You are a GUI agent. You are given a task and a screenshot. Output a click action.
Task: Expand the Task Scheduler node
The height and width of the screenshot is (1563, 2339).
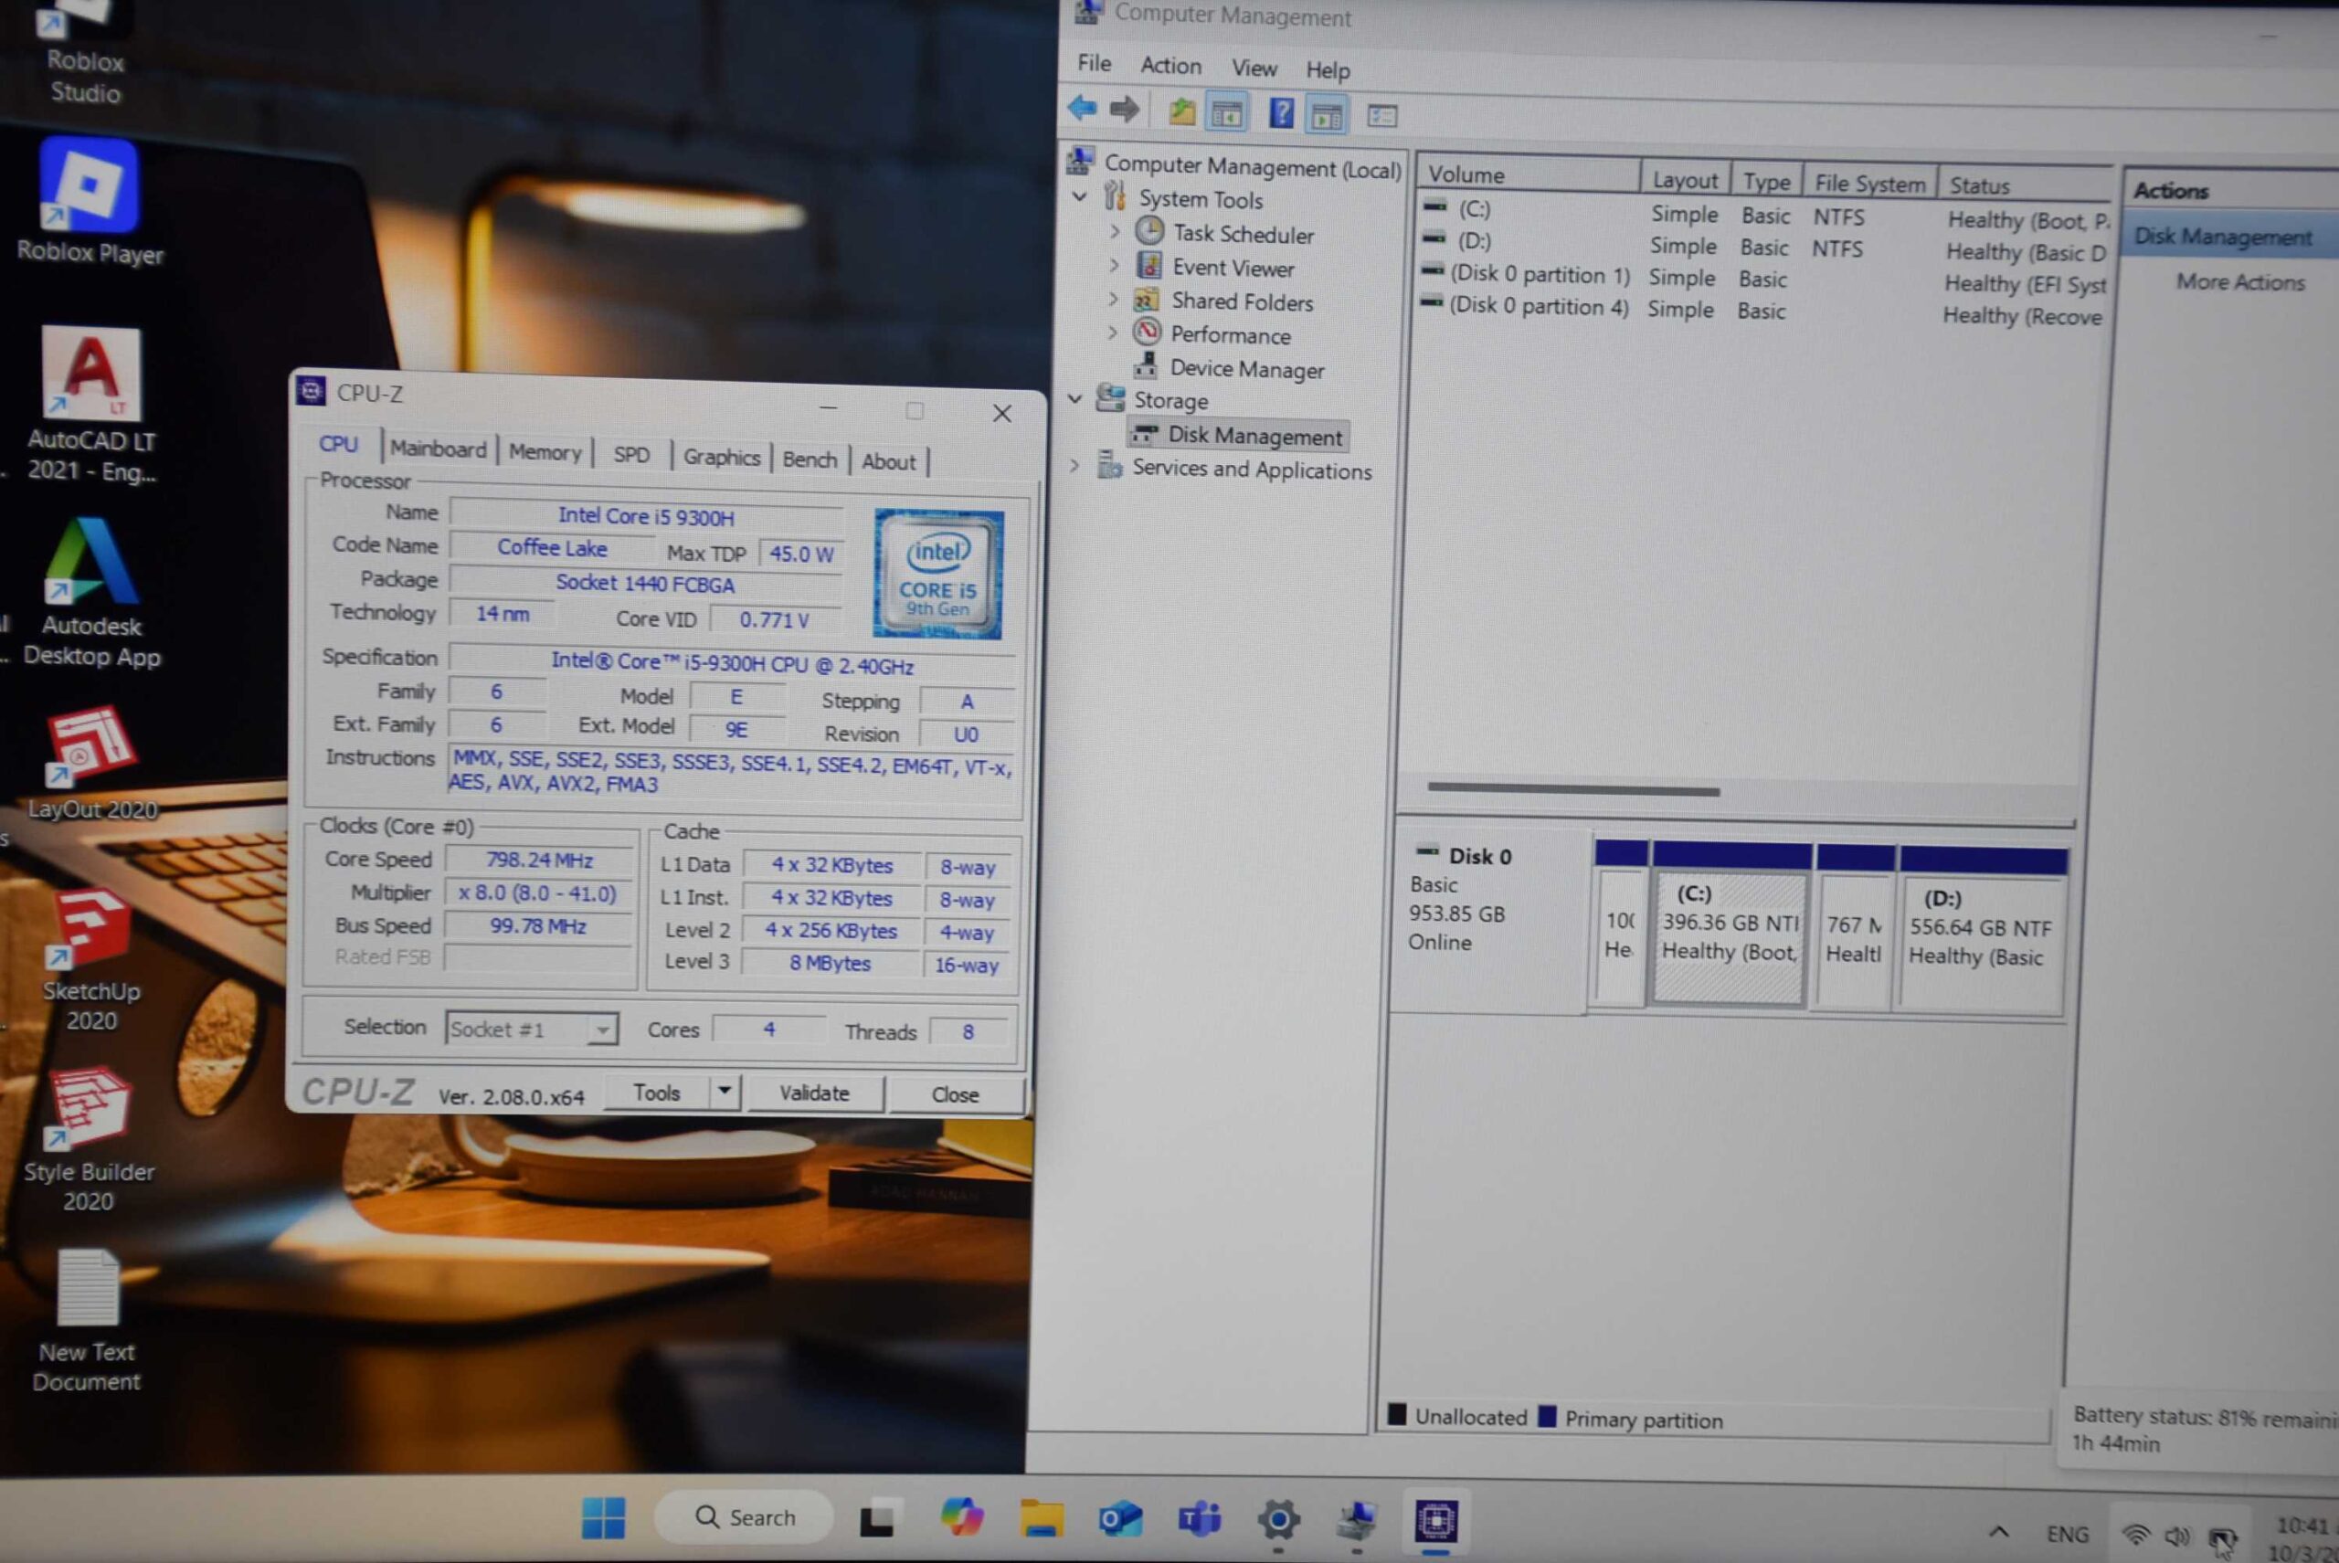(x=1115, y=232)
